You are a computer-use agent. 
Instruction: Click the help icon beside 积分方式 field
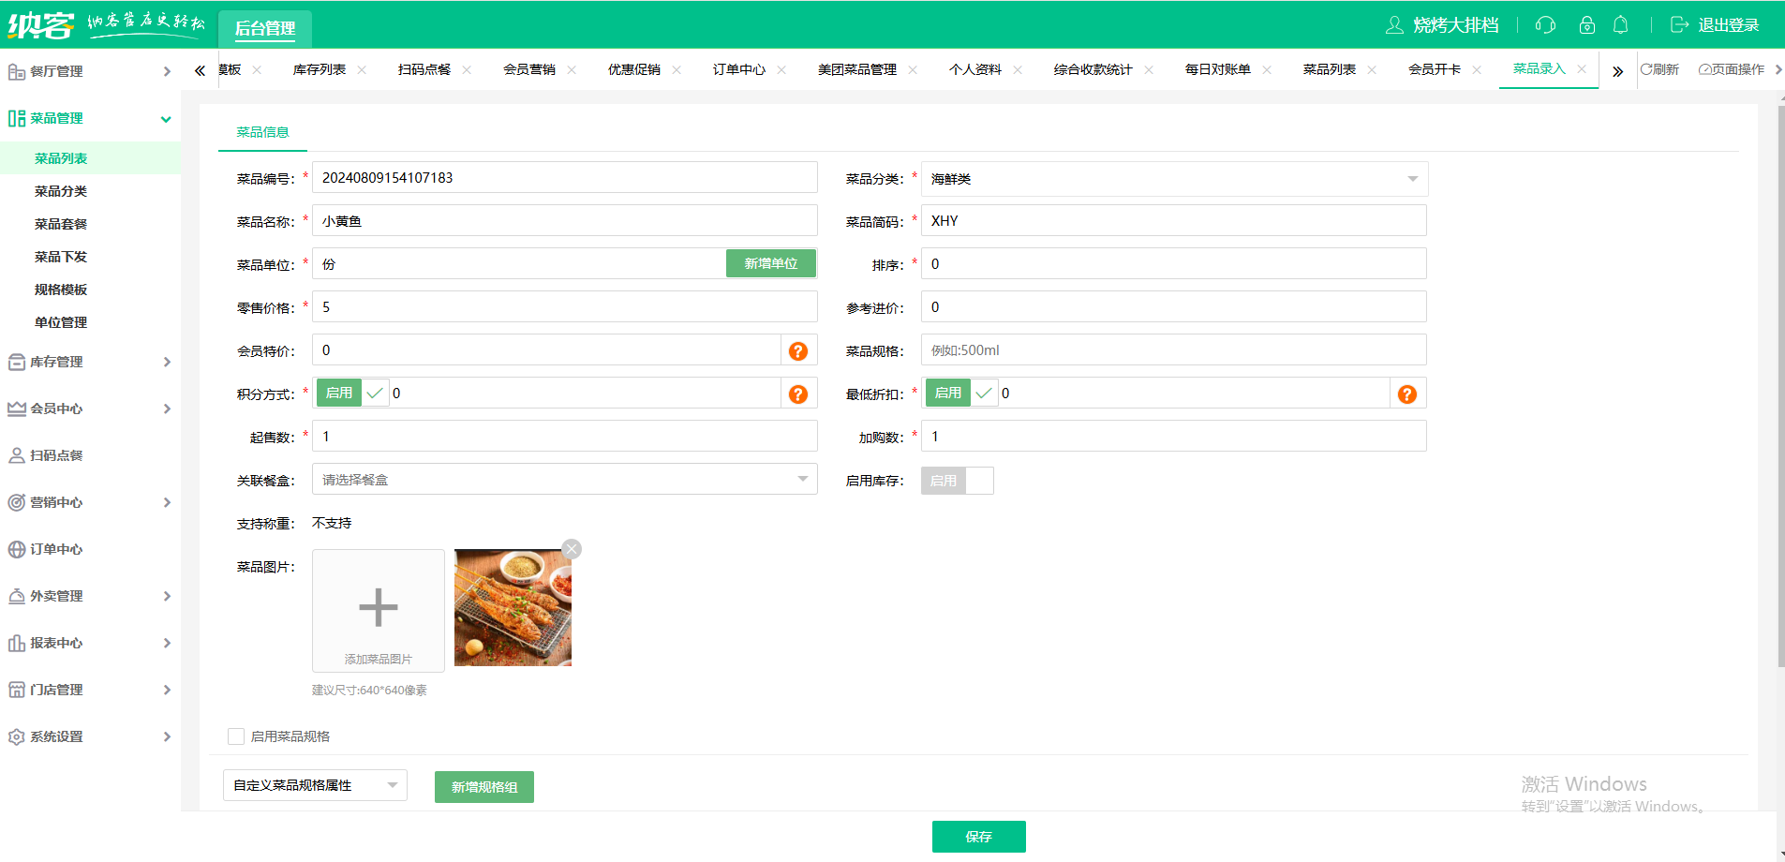798,394
